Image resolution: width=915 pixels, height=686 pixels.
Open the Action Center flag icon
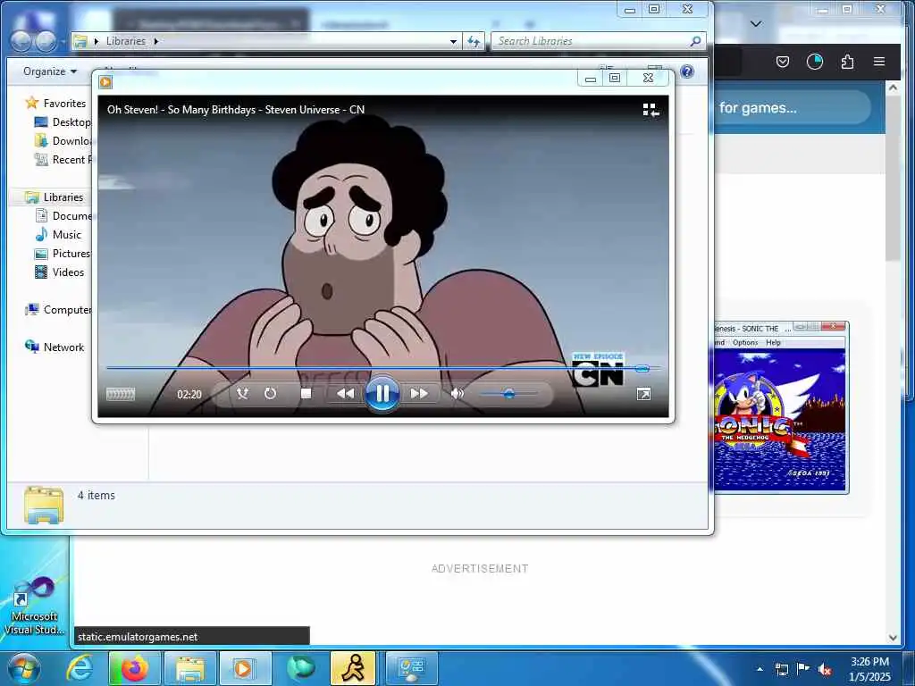coord(803,669)
